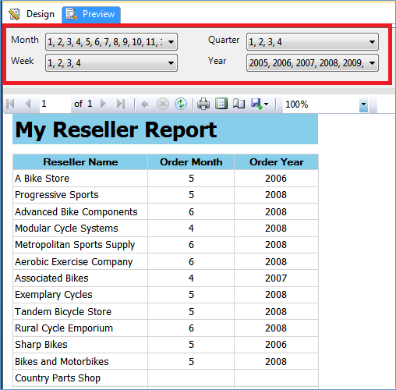Refresh the report
Viewport: 396px width, 390px height.
[181, 104]
